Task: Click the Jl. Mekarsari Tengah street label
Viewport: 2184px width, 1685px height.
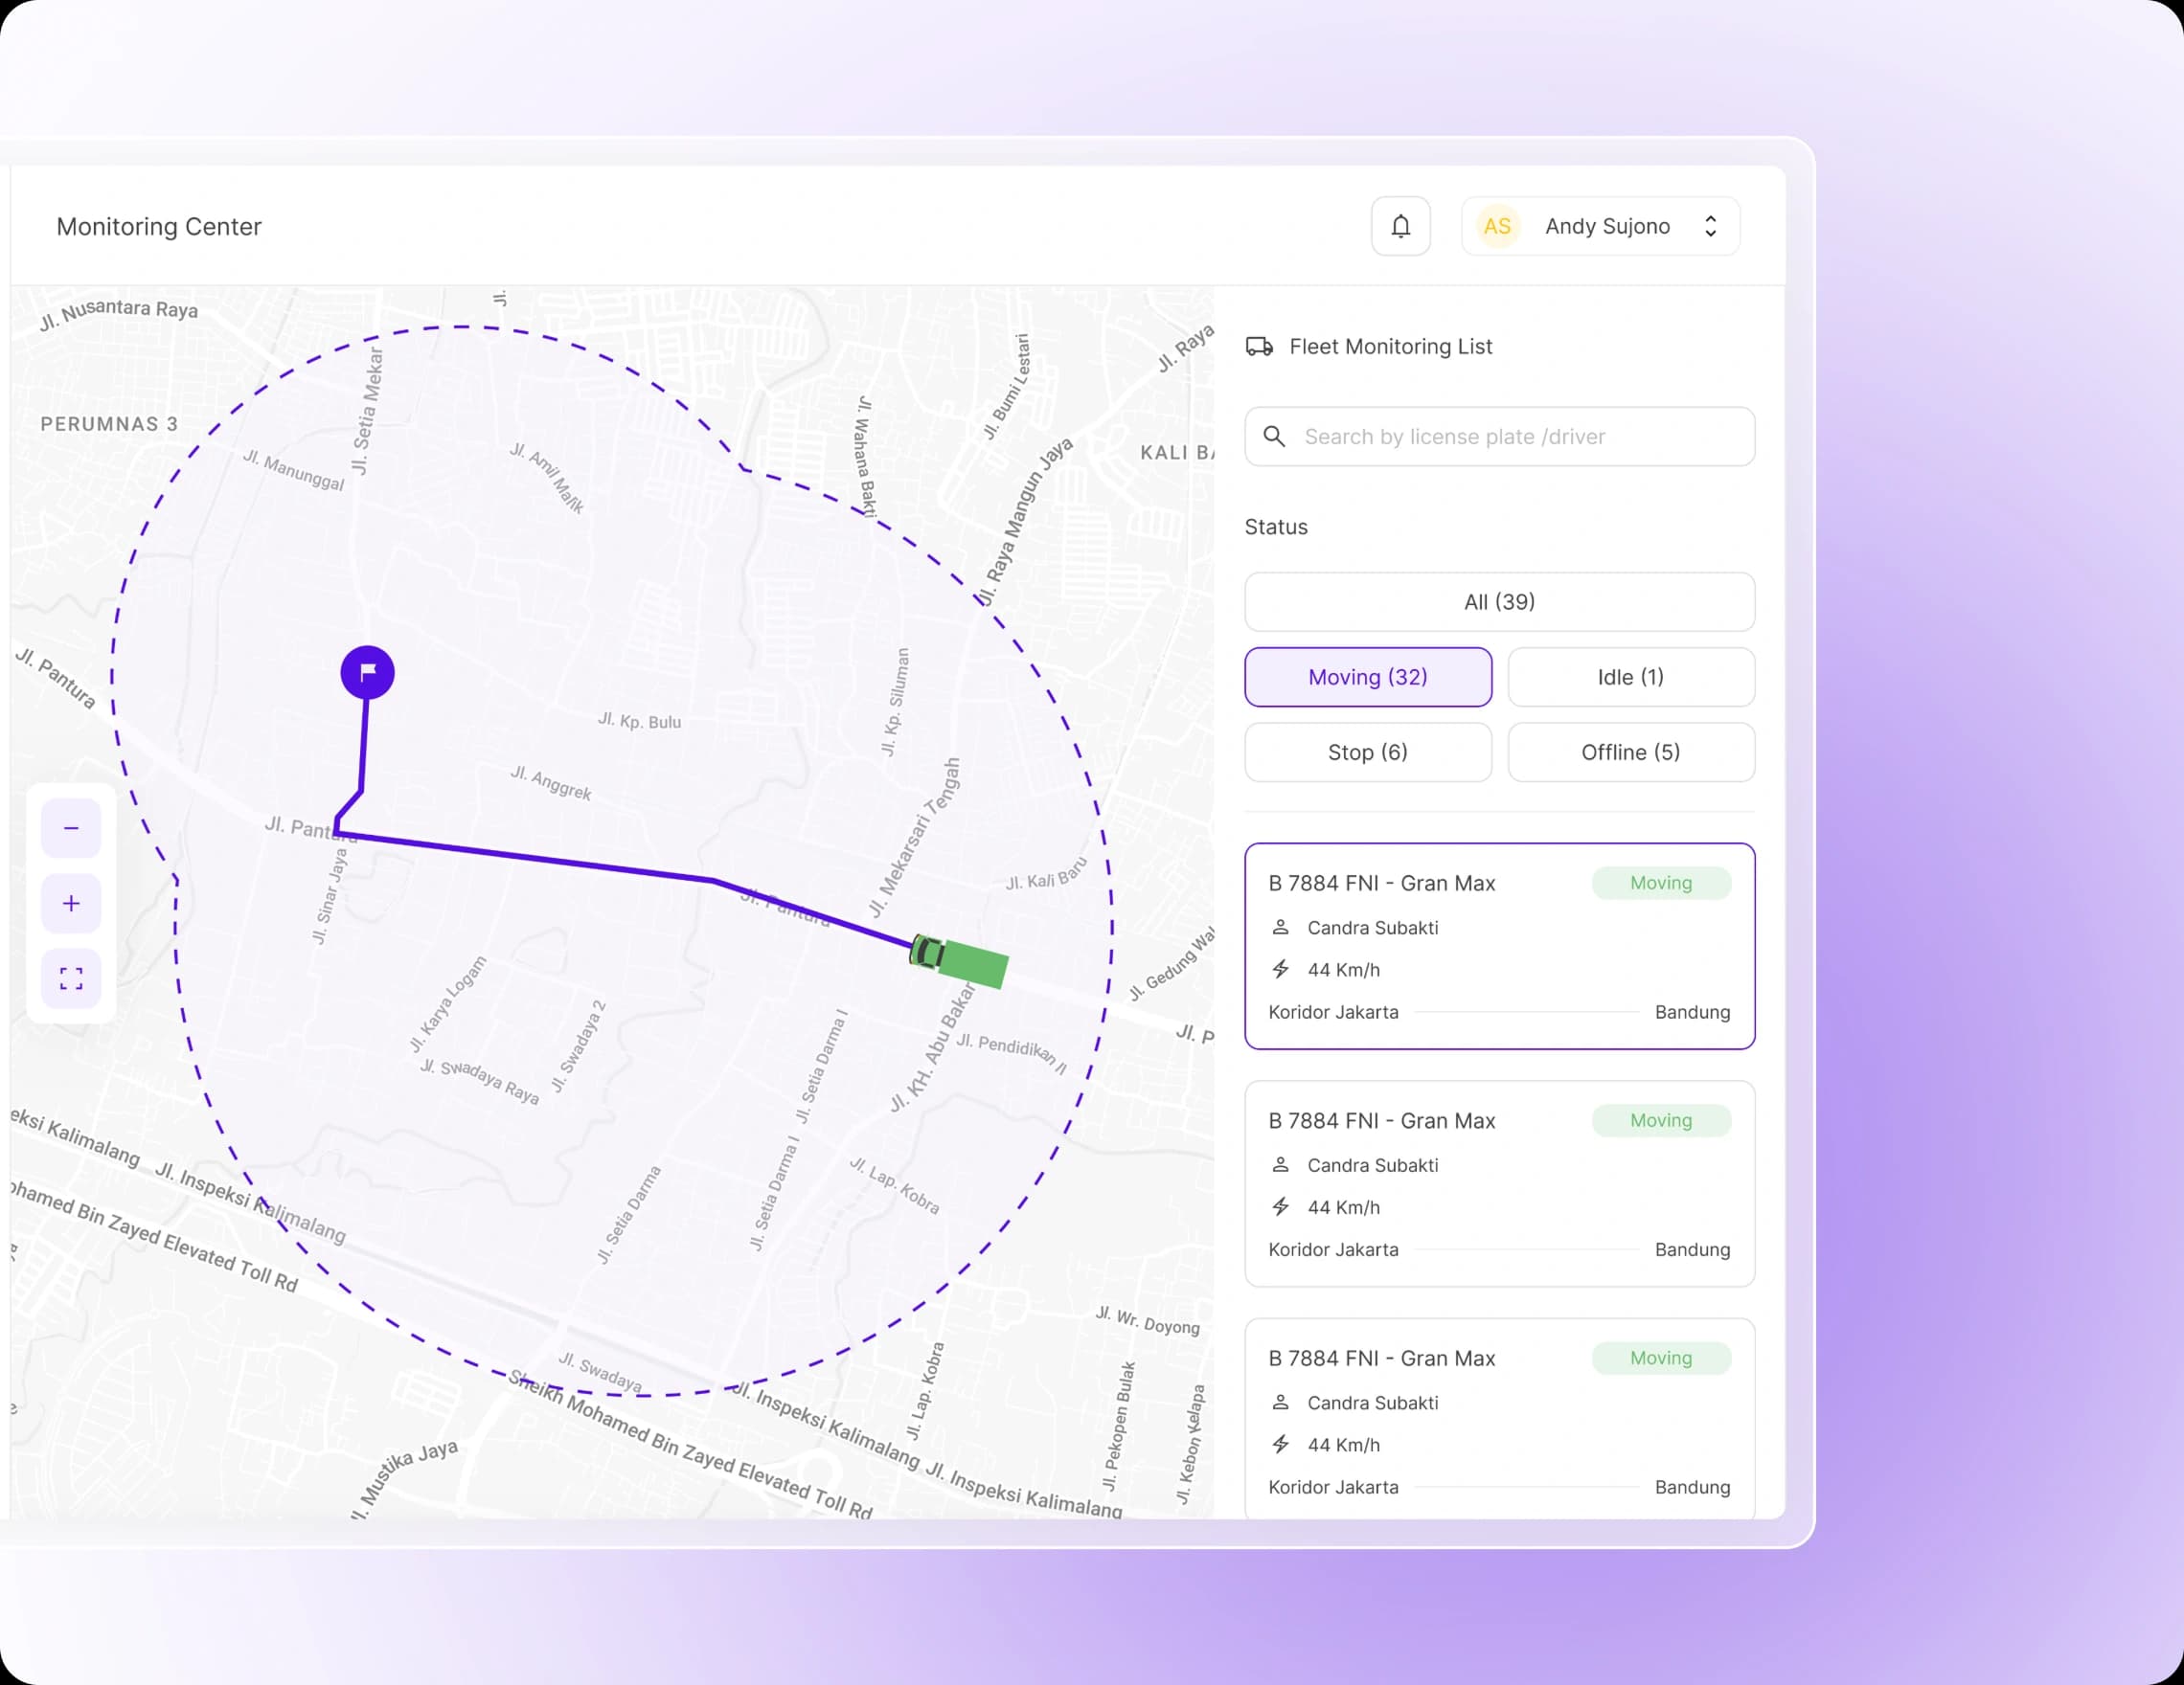Action: tap(915, 838)
